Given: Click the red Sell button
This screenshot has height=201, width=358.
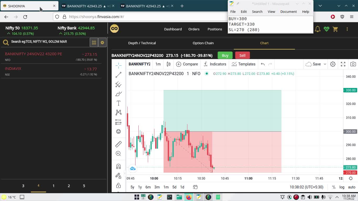Looking at the screenshot, I should (x=242, y=55).
